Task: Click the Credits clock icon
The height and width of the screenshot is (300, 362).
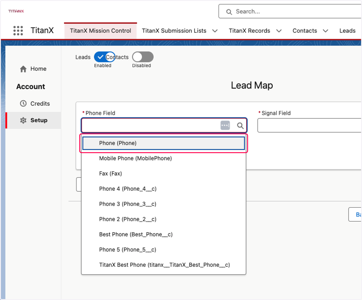Action: [x=23, y=103]
